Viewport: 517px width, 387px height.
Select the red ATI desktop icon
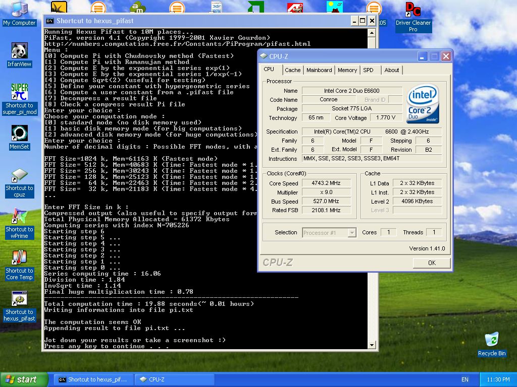(295, 7)
